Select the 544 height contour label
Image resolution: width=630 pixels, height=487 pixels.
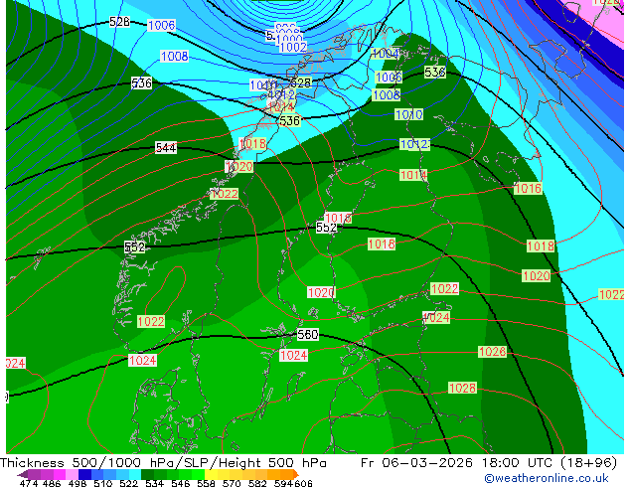click(166, 148)
